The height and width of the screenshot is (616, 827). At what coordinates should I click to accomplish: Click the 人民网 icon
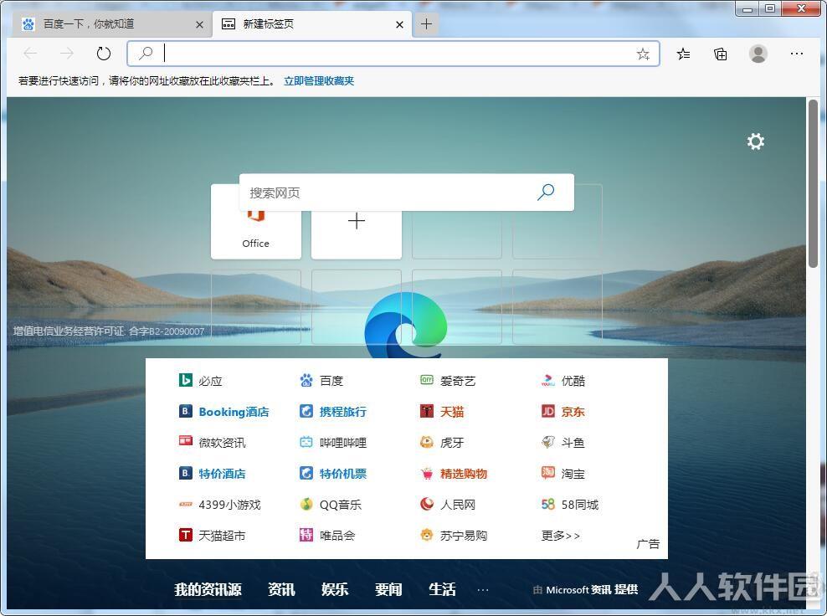click(427, 504)
